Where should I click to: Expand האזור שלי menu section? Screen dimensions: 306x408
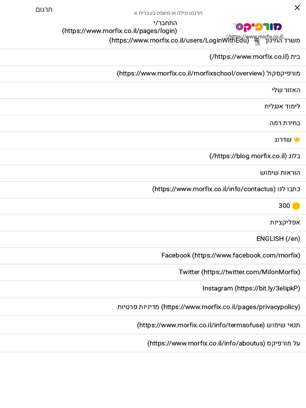click(x=153, y=90)
